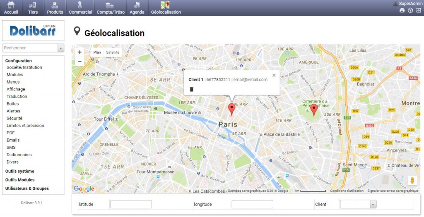The height and width of the screenshot is (217, 424).
Task: Click the Arc de Triomphe map label
Action: coord(99,74)
